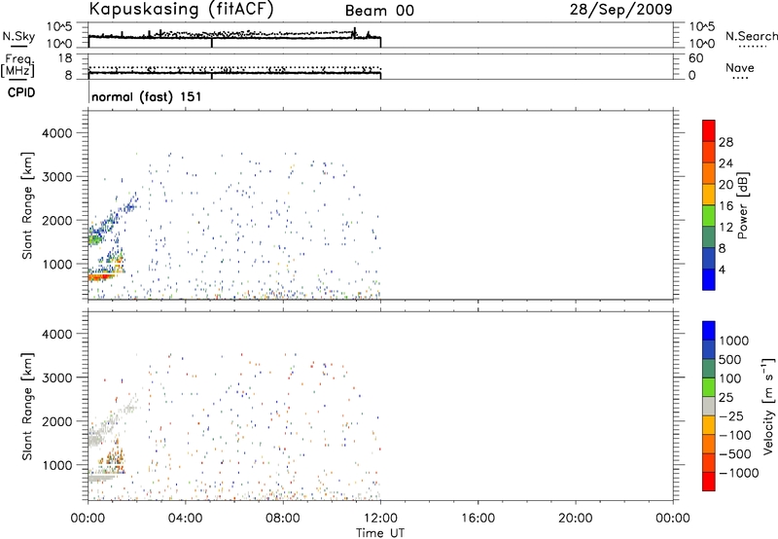Select the red Velocity segment below -1000
Viewport: 778px width, 539px height.
[709, 482]
